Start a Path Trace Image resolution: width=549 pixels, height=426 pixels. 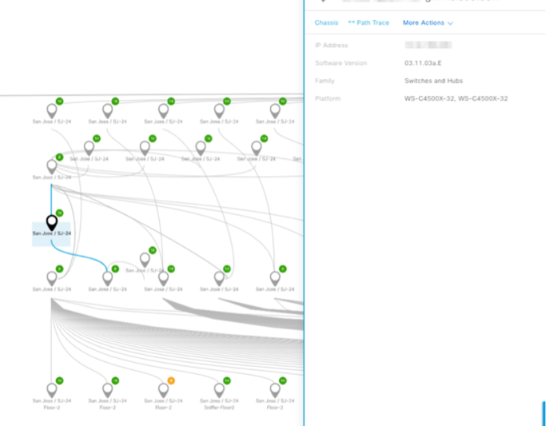point(368,22)
